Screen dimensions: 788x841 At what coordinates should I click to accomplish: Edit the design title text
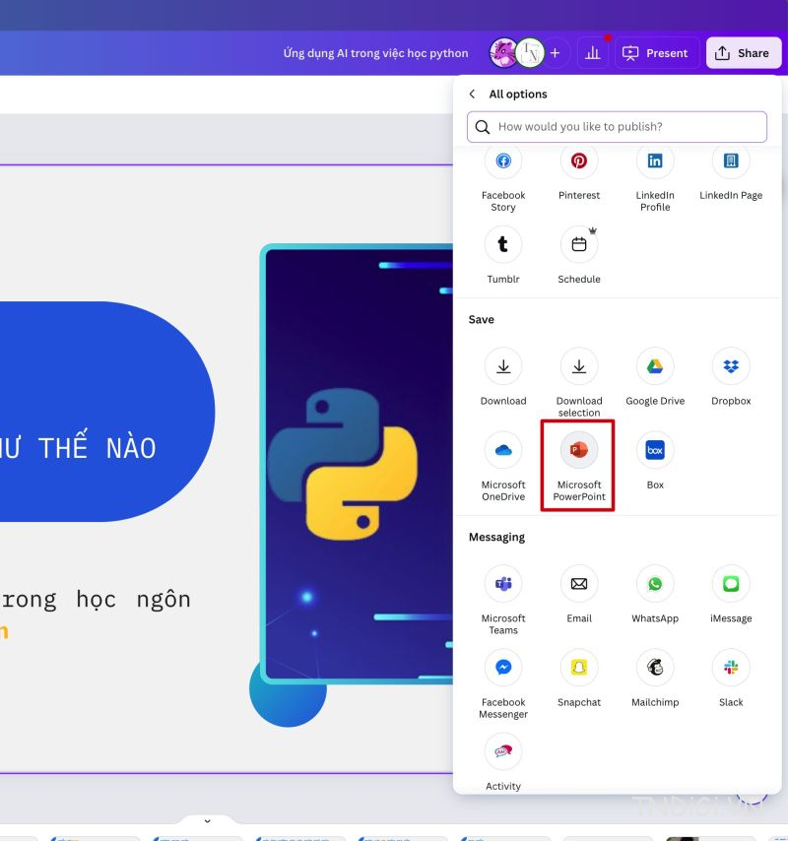click(375, 53)
